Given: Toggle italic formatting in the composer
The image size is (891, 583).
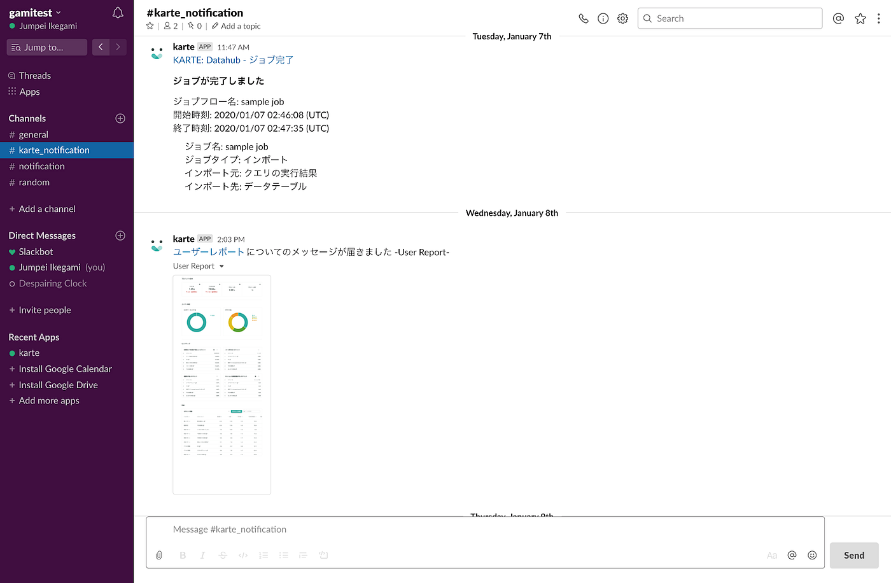Looking at the screenshot, I should pyautogui.click(x=202, y=555).
